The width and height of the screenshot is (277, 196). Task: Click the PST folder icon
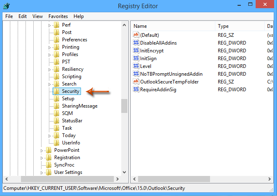(x=57, y=62)
